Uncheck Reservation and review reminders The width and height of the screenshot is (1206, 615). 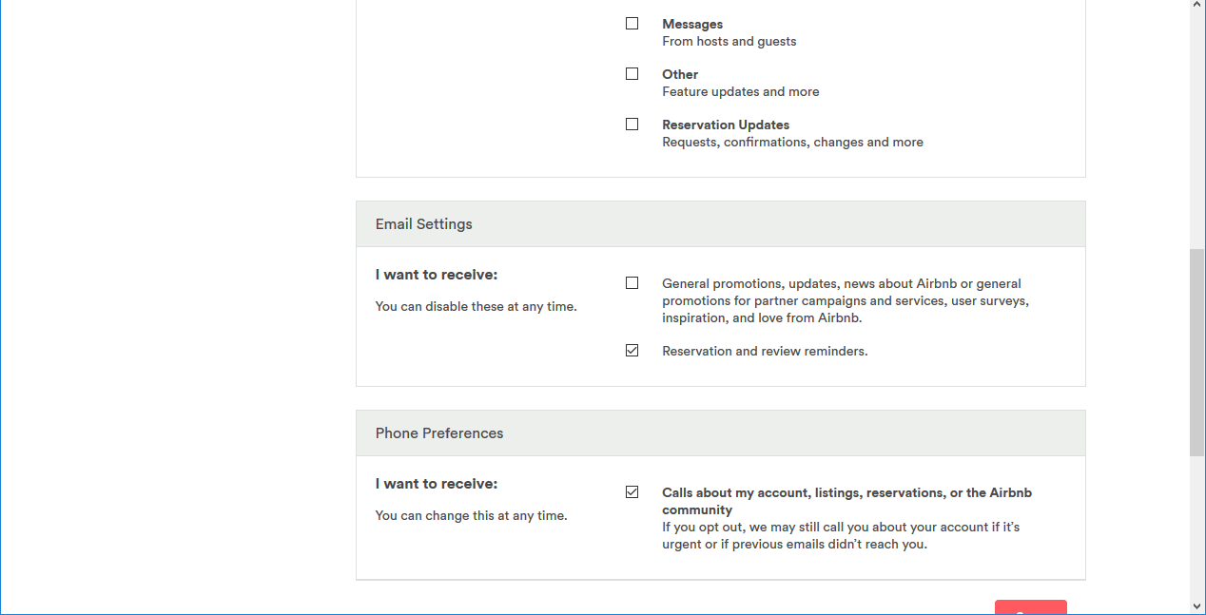coord(632,351)
